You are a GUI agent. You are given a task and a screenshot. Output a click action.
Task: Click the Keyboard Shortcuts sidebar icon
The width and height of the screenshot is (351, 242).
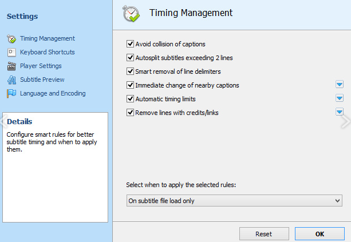pos(11,52)
